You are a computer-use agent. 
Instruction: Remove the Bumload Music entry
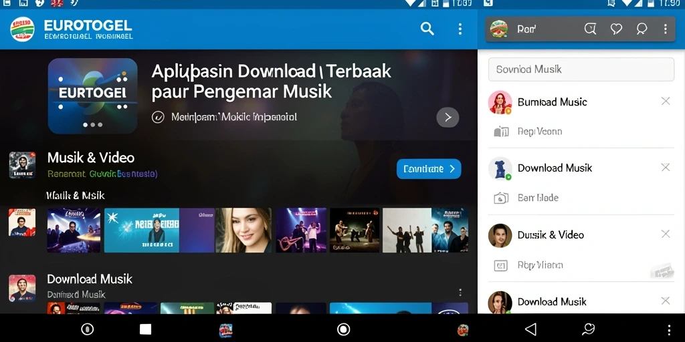coord(666,102)
